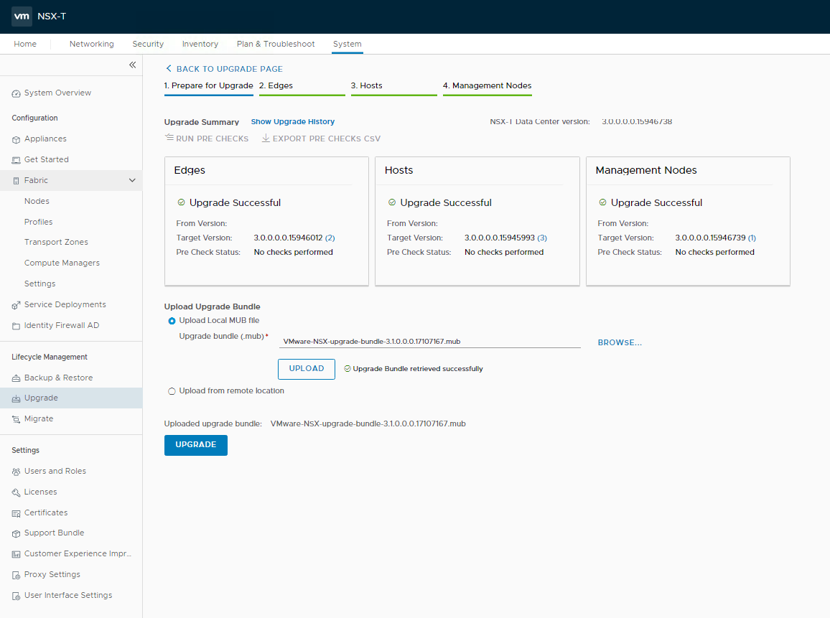Click the Customer Experience chart icon
The height and width of the screenshot is (618, 830).
coord(16,555)
